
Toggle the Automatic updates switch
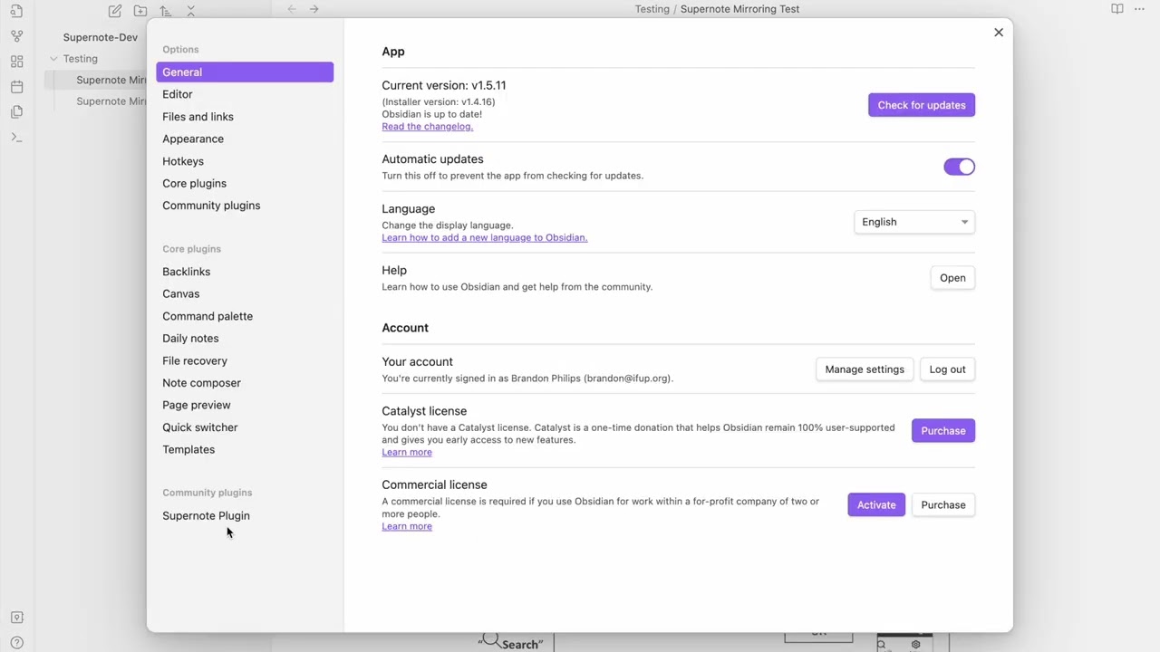pyautogui.click(x=959, y=167)
